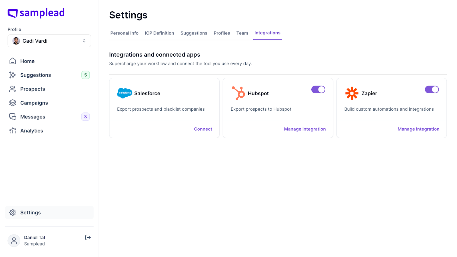
Task: Click the Settings page heading
Action: point(128,15)
